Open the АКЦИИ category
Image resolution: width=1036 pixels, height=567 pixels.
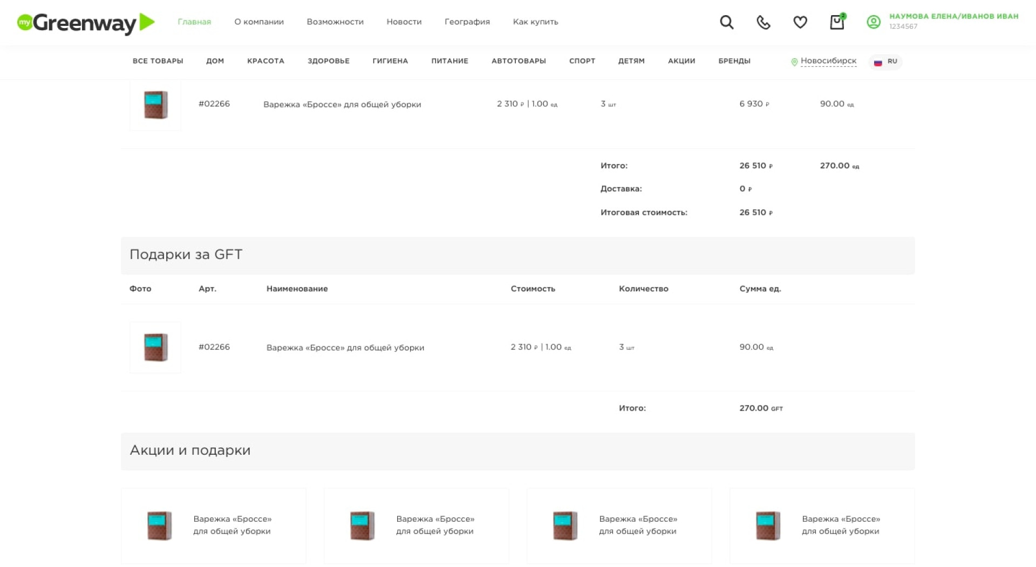(x=681, y=61)
